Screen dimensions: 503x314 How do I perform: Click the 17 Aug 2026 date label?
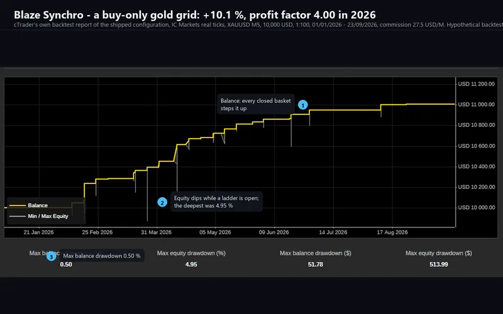click(x=392, y=232)
